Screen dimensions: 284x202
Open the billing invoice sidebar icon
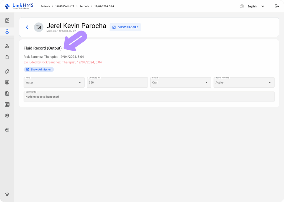pos(7,94)
